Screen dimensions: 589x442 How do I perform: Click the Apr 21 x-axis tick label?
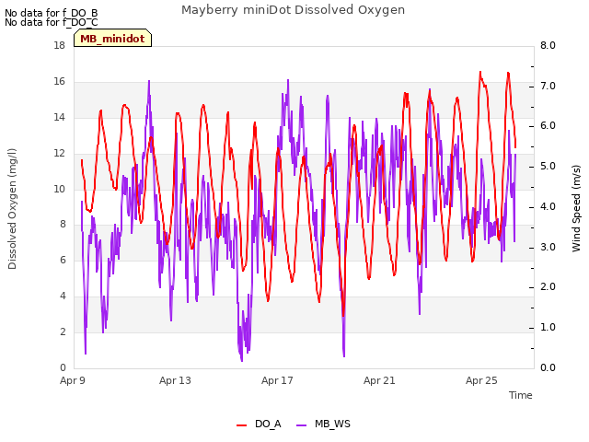(x=379, y=380)
